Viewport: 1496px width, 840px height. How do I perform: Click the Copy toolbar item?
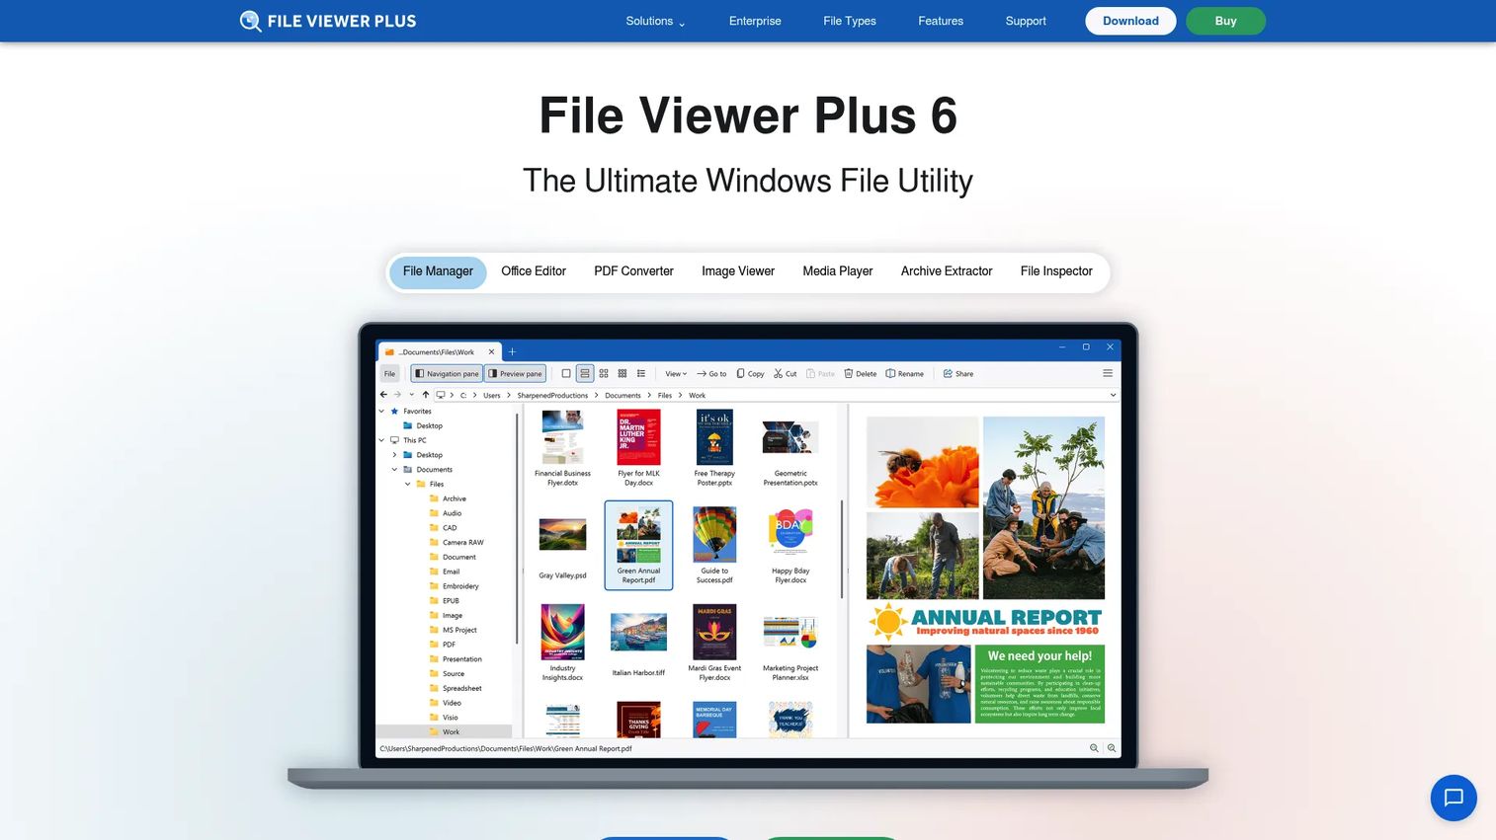click(x=750, y=374)
